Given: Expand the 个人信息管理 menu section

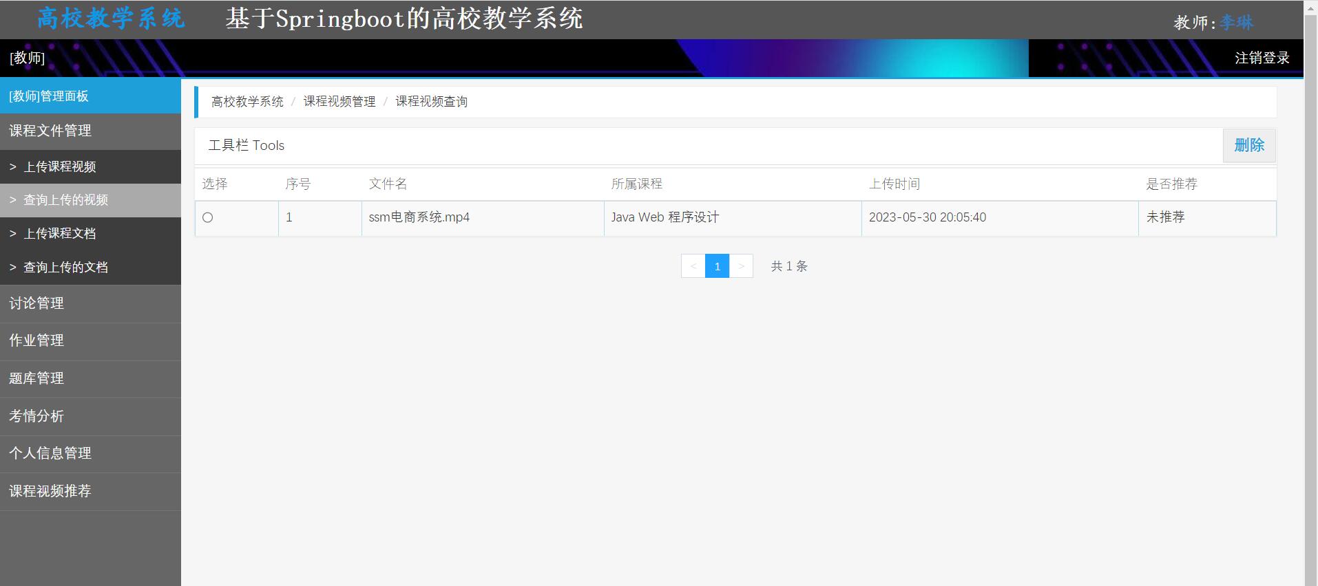Looking at the screenshot, I should point(90,454).
